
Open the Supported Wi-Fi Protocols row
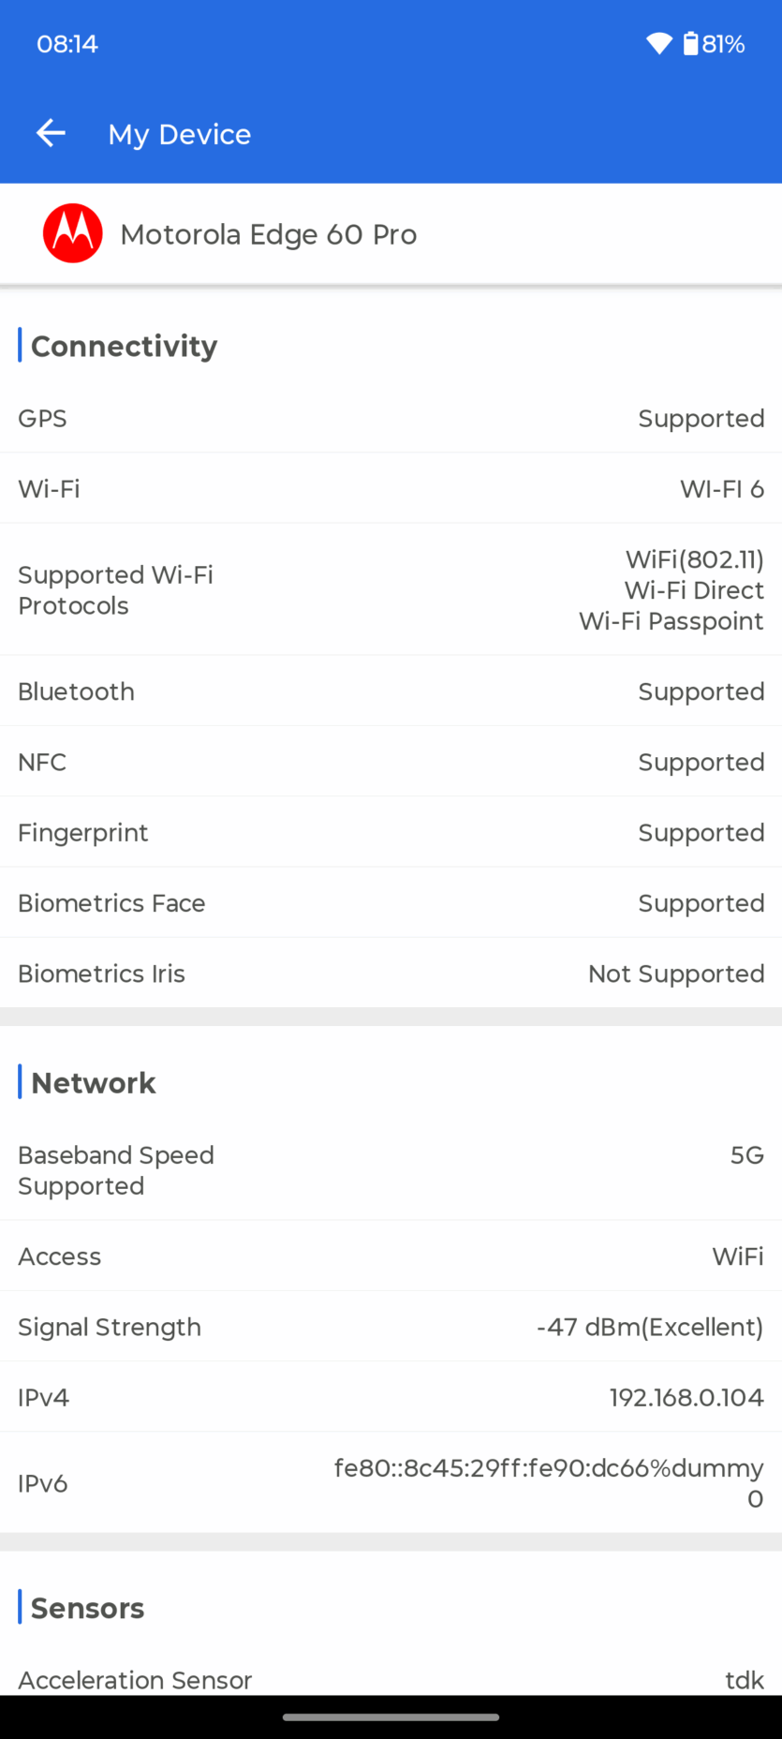click(391, 590)
